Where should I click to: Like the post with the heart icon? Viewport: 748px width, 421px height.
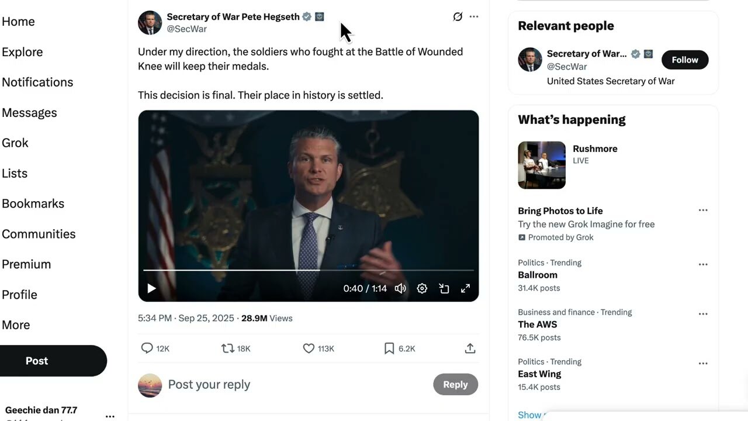click(x=309, y=348)
